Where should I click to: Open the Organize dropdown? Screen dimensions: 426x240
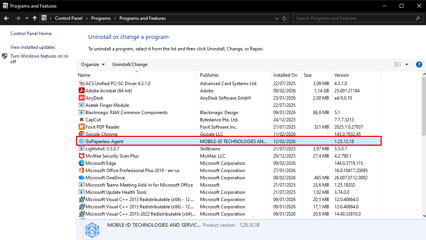93,64
